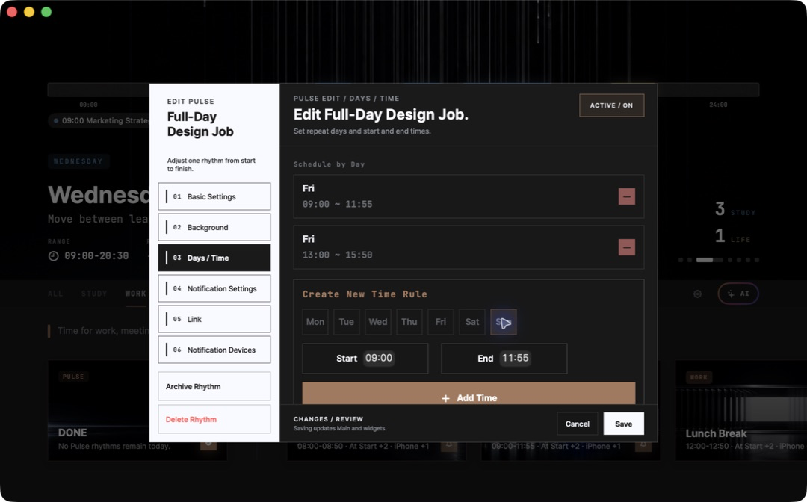
Task: Go to the 02 Background step
Action: pyautogui.click(x=214, y=227)
